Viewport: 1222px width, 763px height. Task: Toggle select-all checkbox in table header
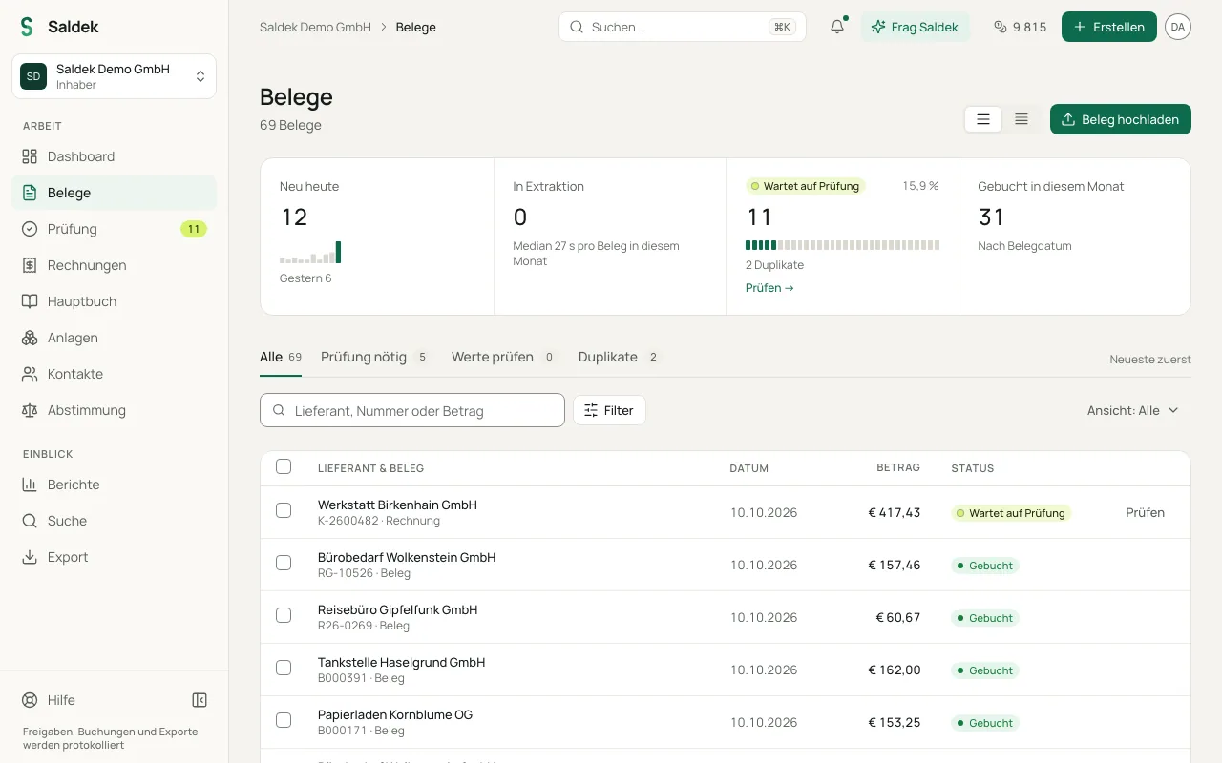(284, 466)
